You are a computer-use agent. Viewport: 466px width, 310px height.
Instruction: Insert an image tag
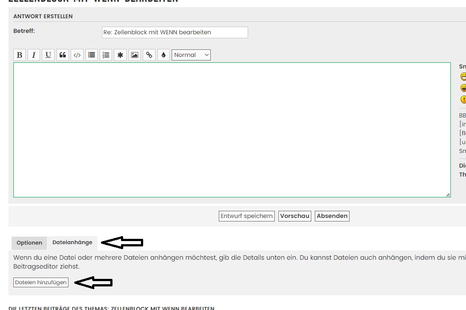coord(135,55)
